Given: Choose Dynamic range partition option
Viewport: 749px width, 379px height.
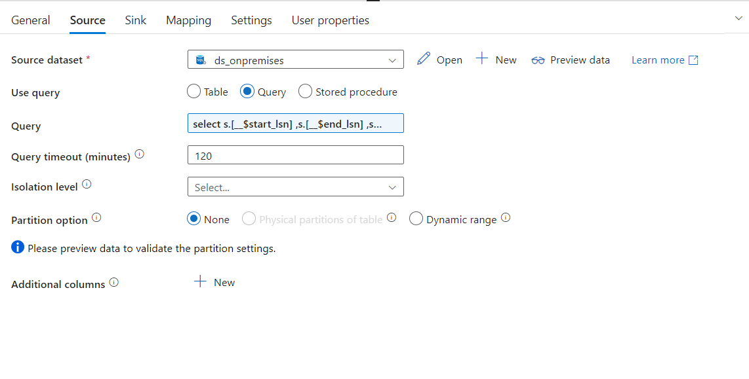Looking at the screenshot, I should point(416,219).
